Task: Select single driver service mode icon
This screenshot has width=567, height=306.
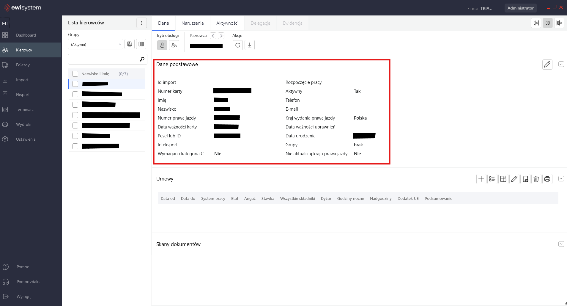Action: [x=162, y=45]
